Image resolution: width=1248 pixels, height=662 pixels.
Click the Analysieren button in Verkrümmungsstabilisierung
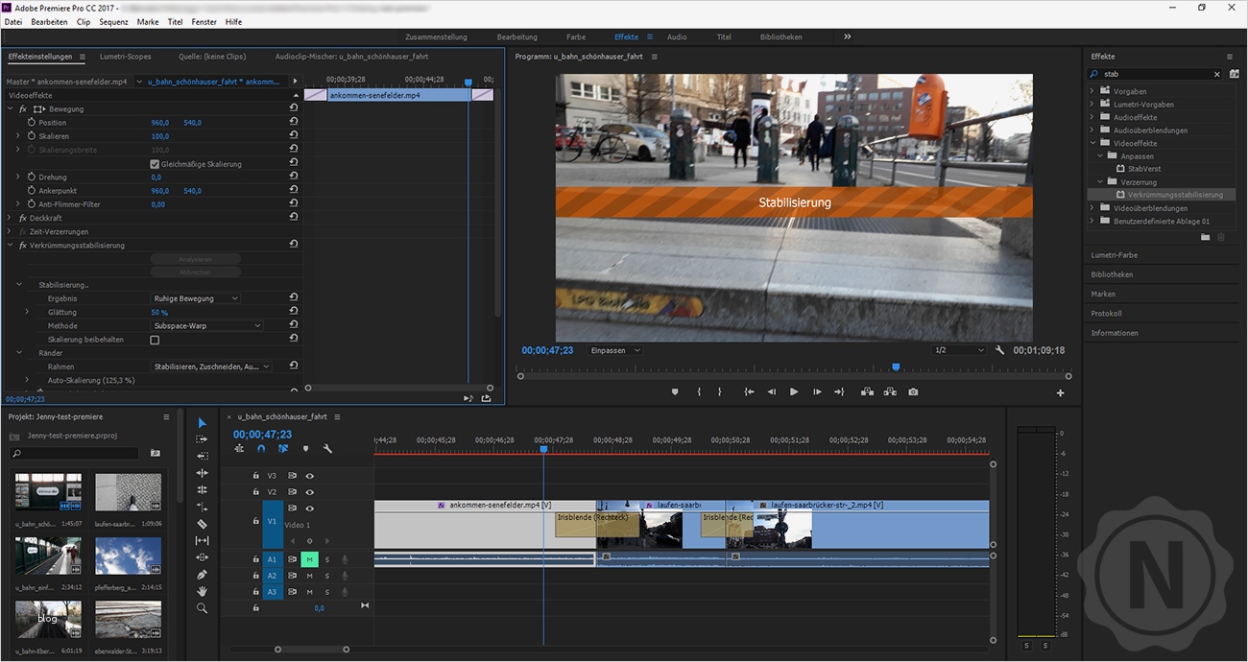(x=196, y=259)
